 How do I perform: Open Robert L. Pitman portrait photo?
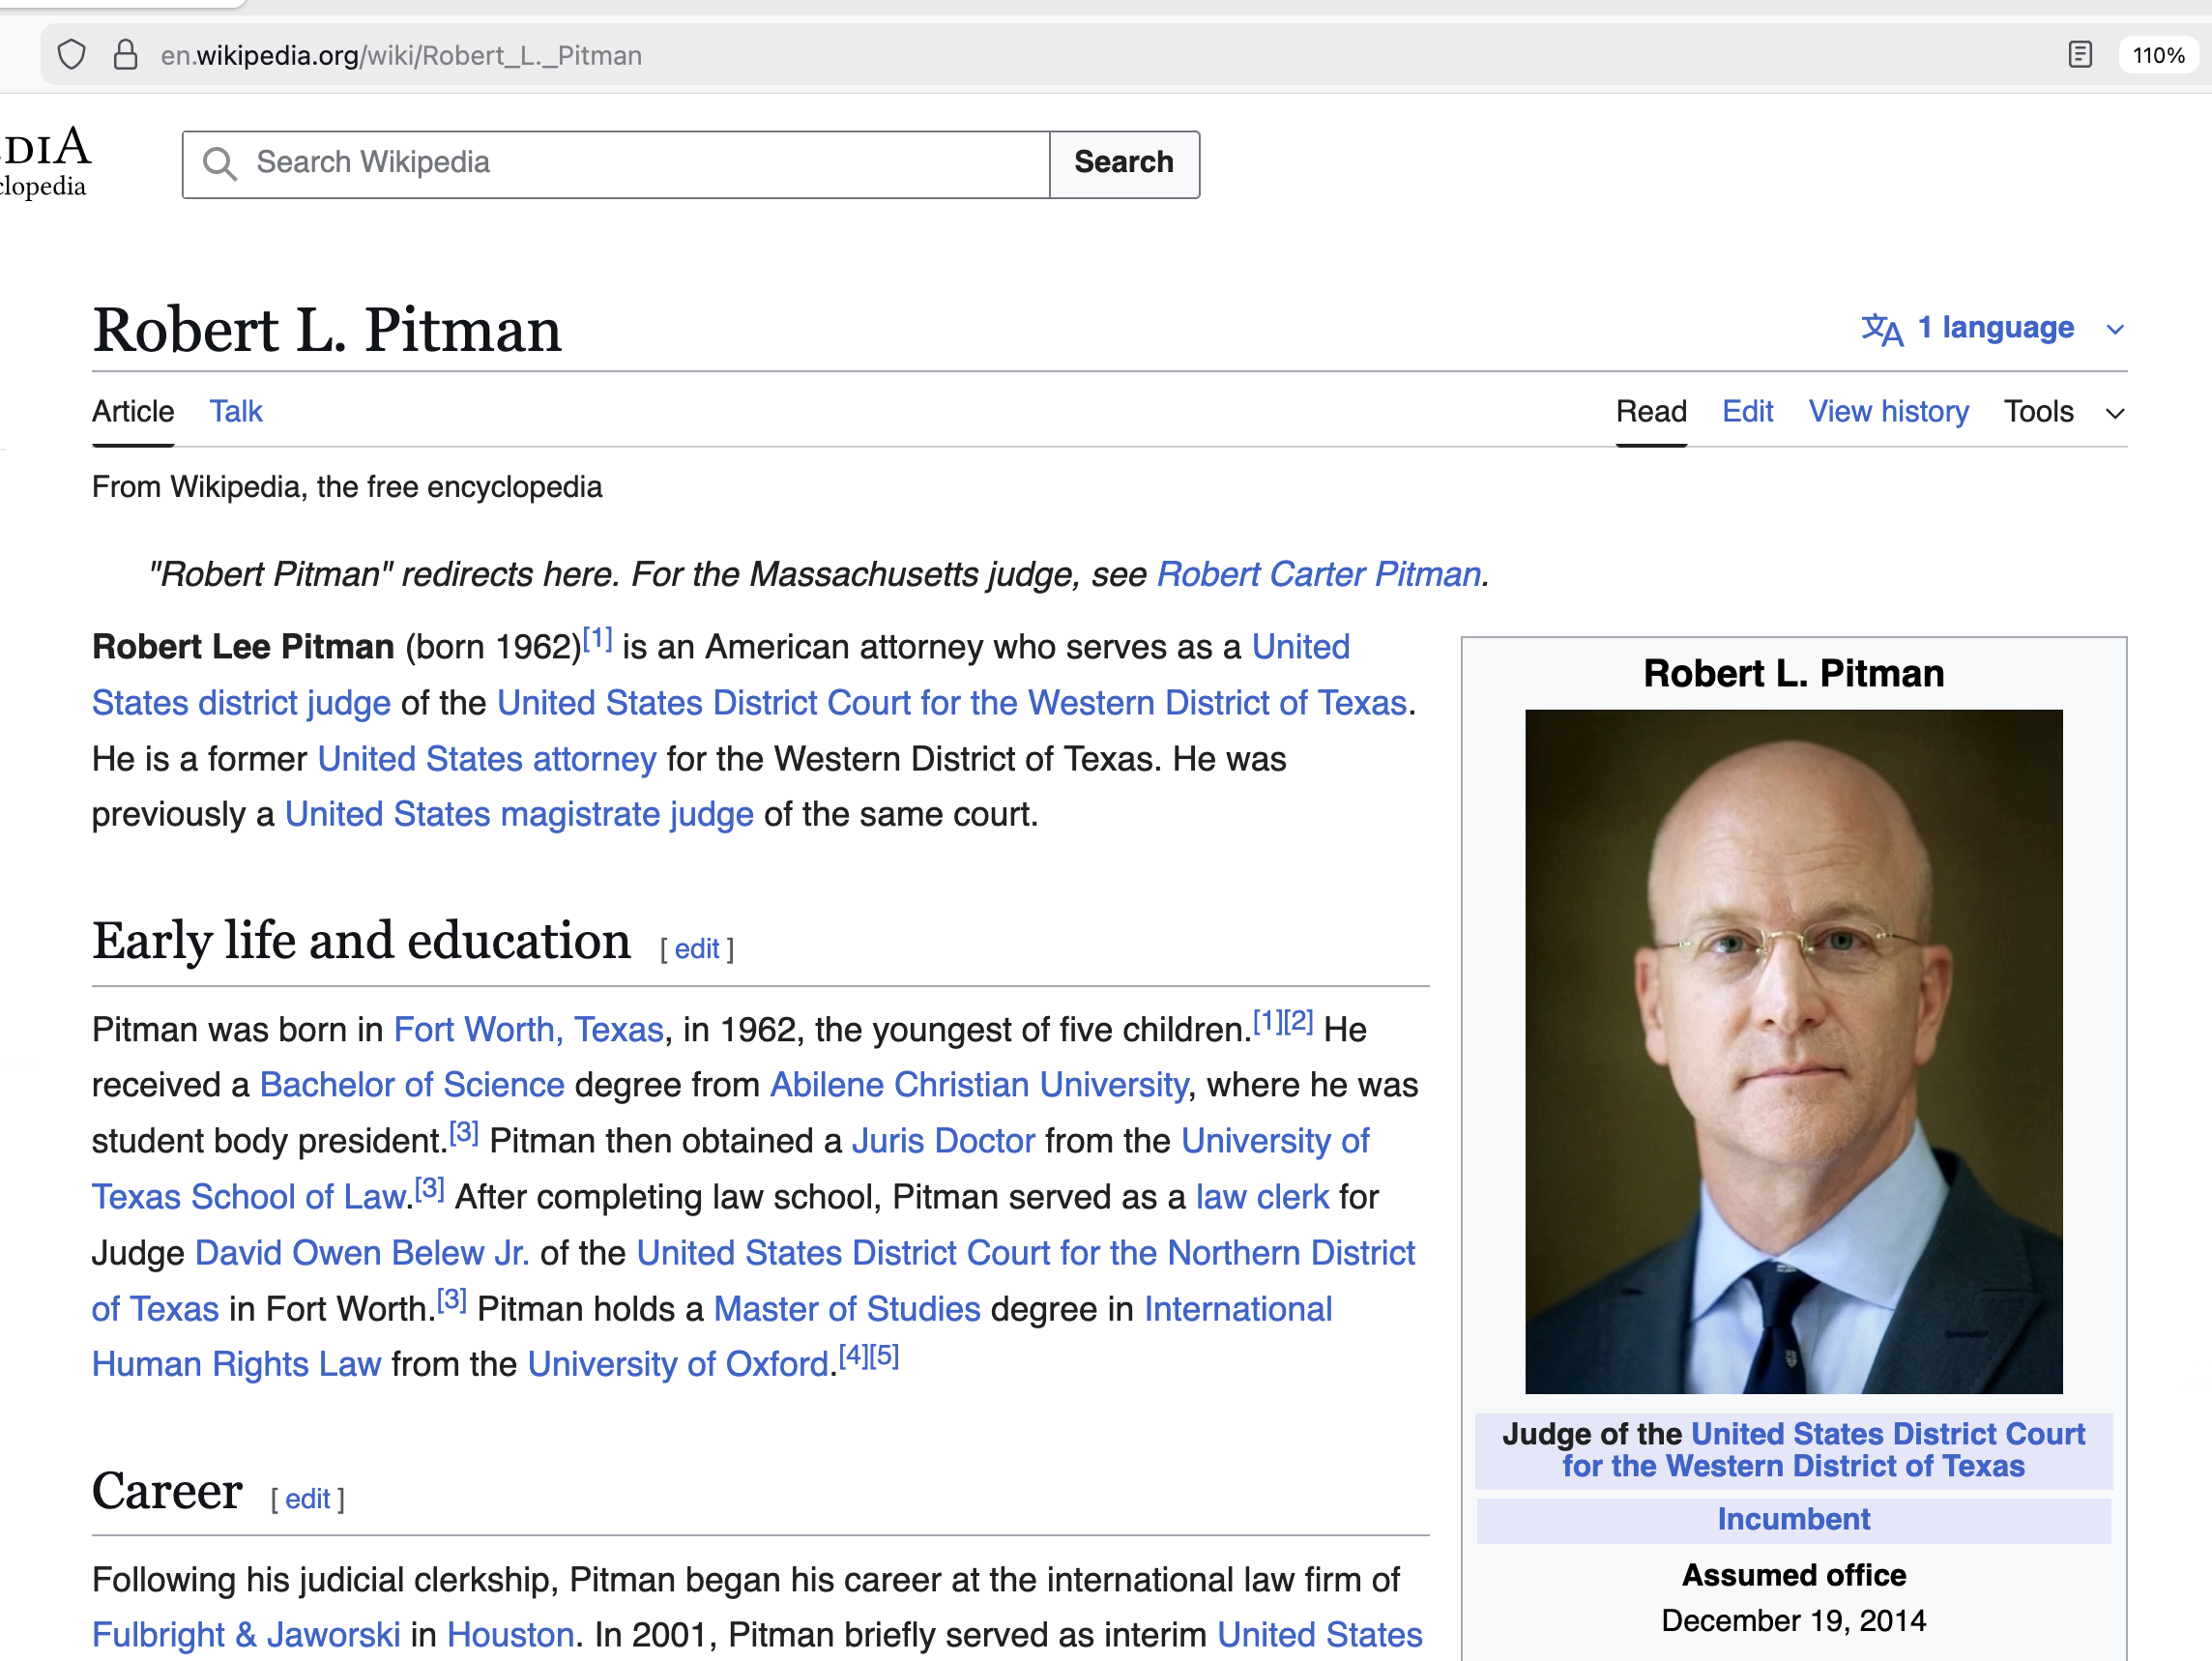coord(1792,1050)
